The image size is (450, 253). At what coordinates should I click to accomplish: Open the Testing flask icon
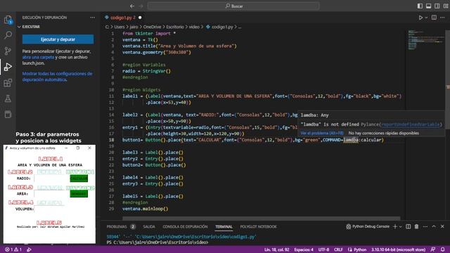pos(8,98)
